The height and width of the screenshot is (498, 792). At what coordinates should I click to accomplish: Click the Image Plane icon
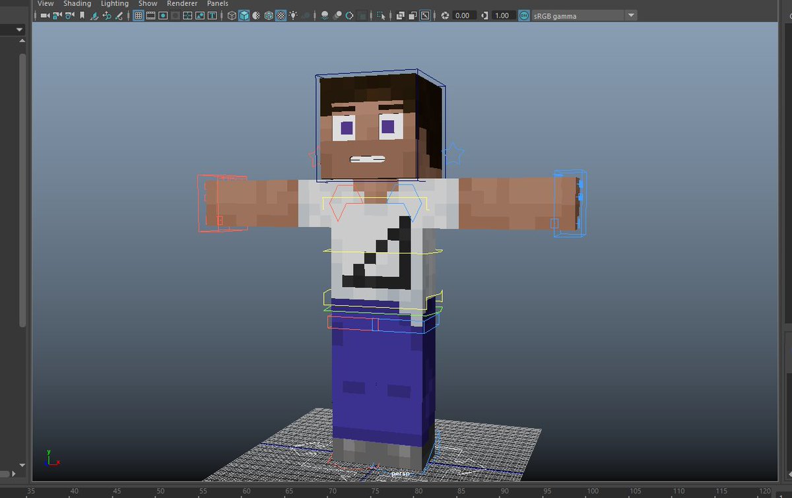point(94,15)
